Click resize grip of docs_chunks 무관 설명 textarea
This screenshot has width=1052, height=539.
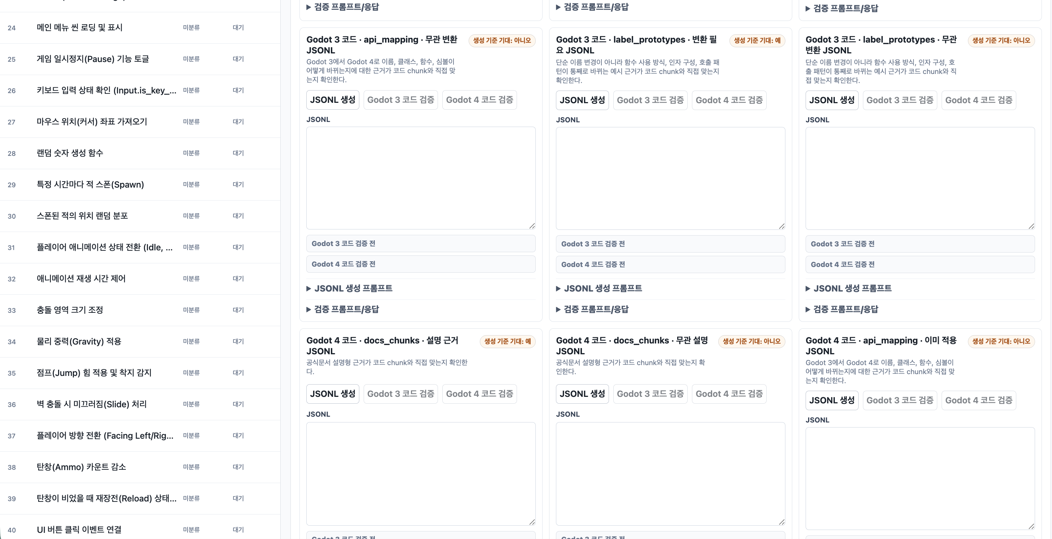click(781, 522)
